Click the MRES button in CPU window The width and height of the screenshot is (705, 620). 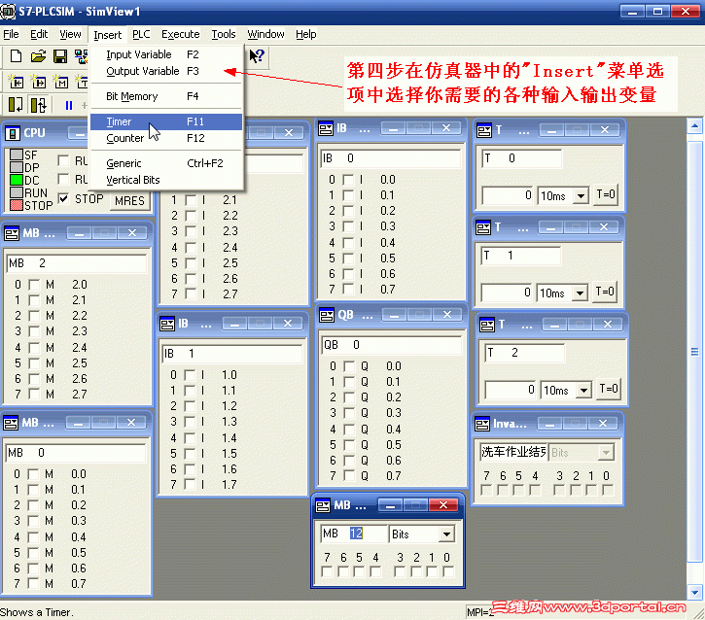[x=129, y=201]
